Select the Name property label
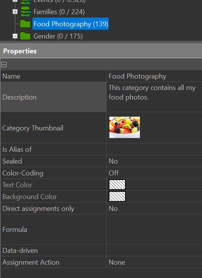Screen dimensions: 202x278 pos(11,76)
